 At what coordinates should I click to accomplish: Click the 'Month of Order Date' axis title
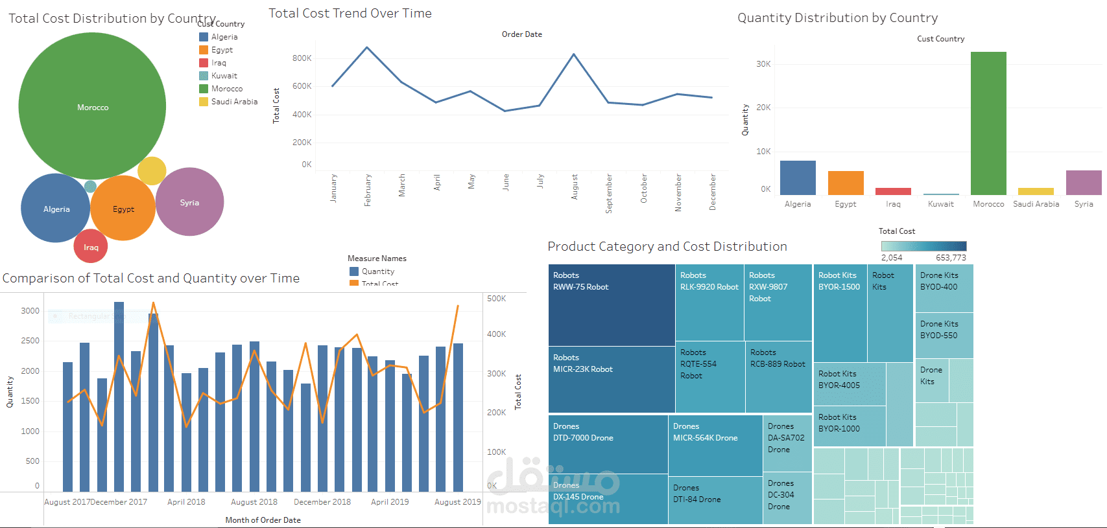(263, 520)
